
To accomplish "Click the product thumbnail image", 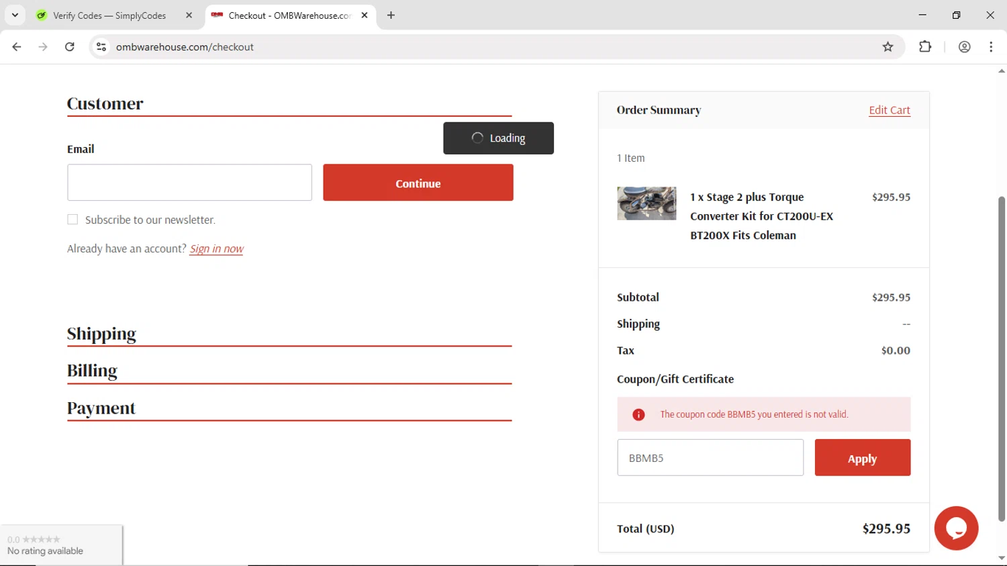I will (646, 203).
